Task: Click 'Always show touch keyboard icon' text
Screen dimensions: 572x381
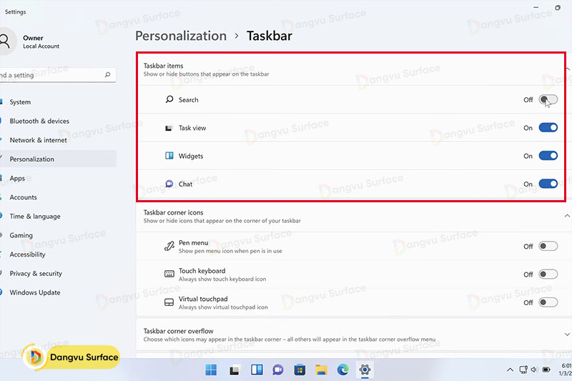Action: (222, 279)
